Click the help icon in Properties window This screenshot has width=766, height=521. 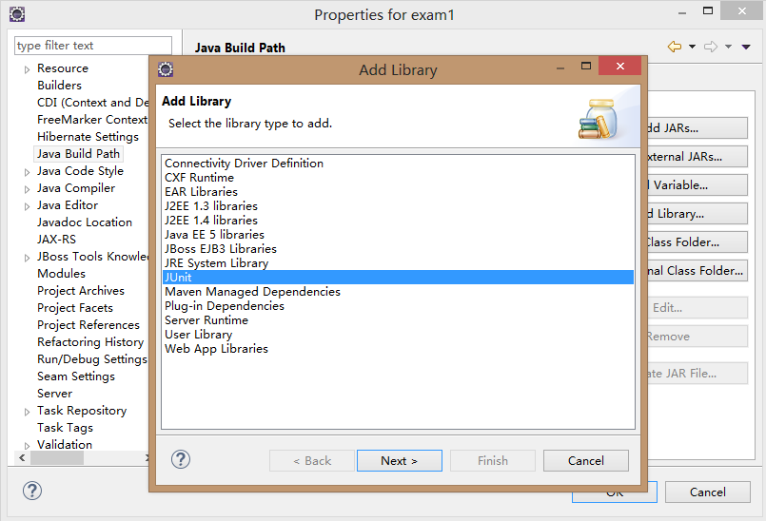32,491
